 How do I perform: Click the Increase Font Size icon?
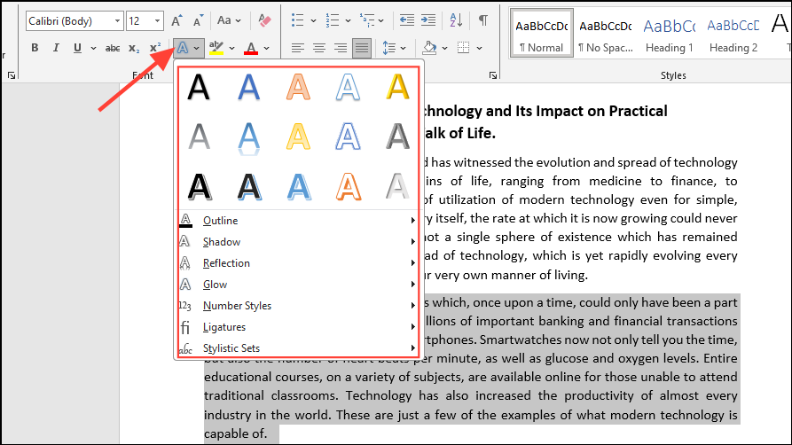[x=176, y=20]
